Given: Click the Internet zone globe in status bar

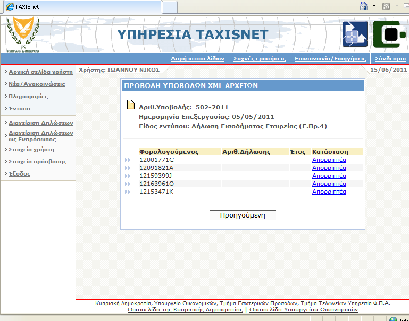Looking at the screenshot, I should pos(393,319).
